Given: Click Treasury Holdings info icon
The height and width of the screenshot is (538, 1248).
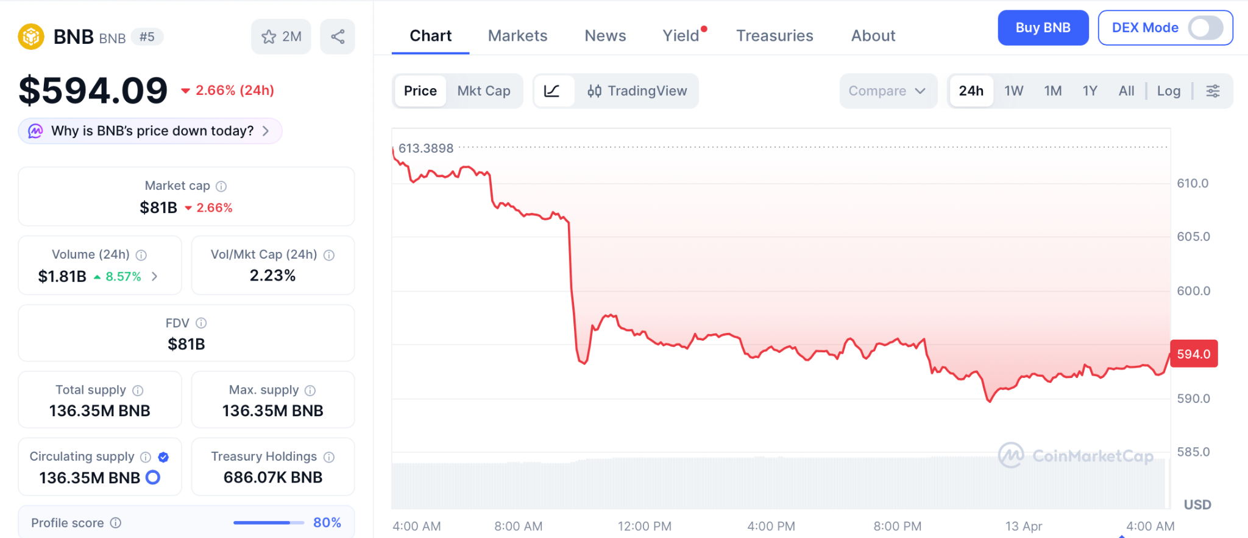Looking at the screenshot, I should tap(329, 457).
